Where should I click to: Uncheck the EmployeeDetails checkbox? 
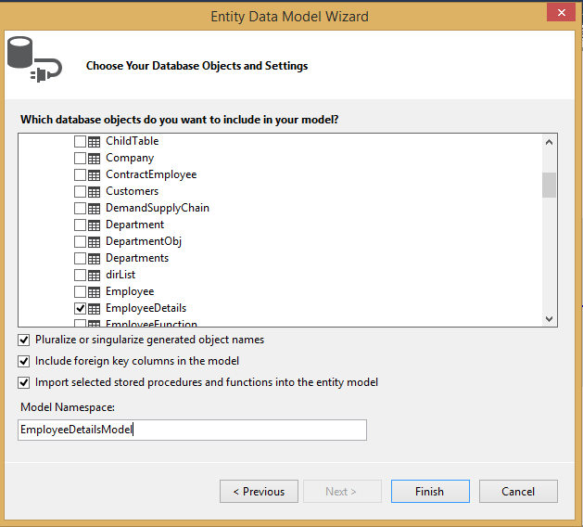click(80, 309)
